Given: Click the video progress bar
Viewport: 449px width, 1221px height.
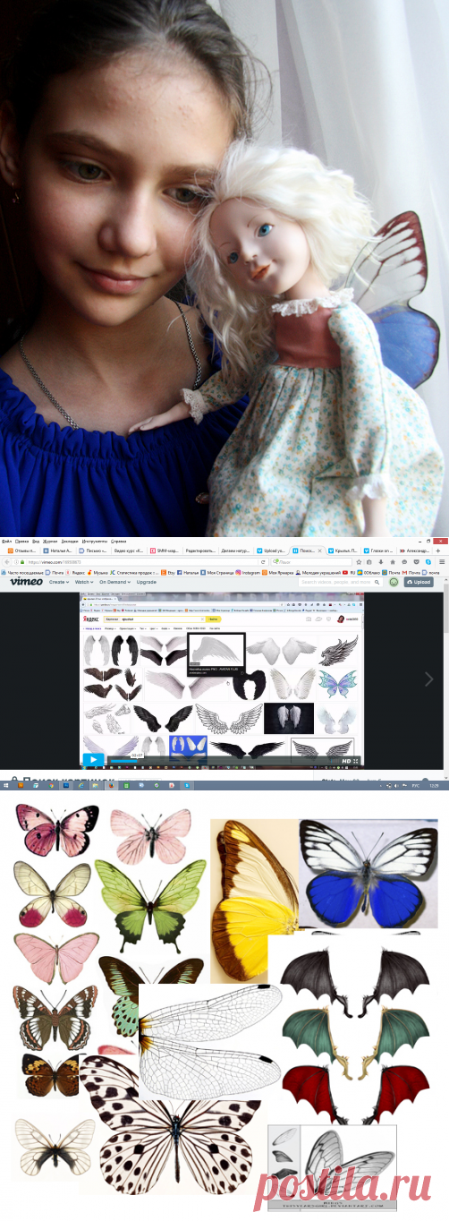Looking at the screenshot, I should click(222, 761).
